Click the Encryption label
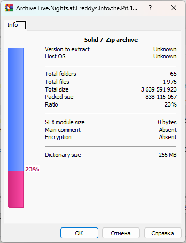The width and height of the screenshot is (186, 243). [58, 137]
